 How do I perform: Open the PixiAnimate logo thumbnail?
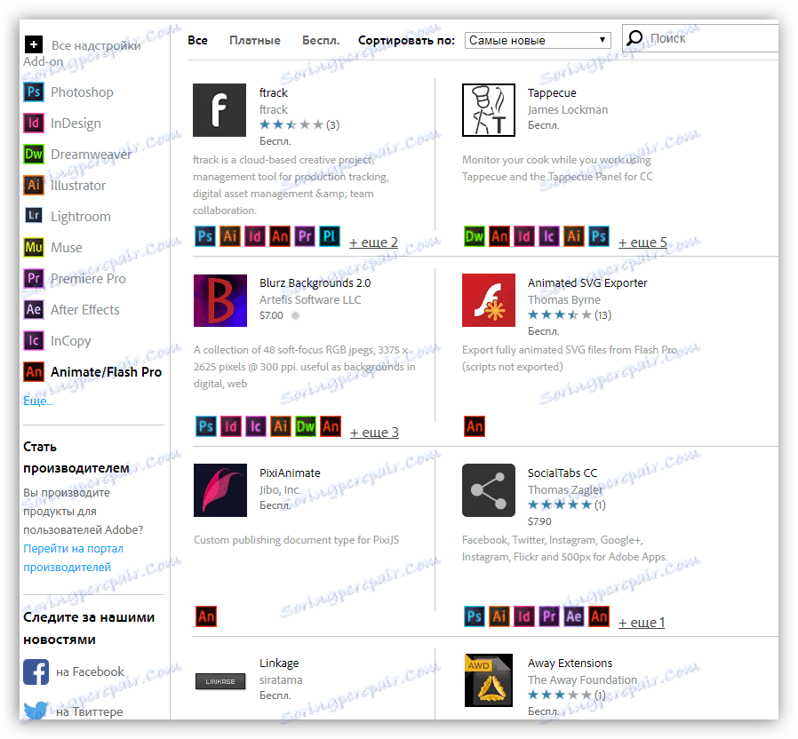click(220, 490)
